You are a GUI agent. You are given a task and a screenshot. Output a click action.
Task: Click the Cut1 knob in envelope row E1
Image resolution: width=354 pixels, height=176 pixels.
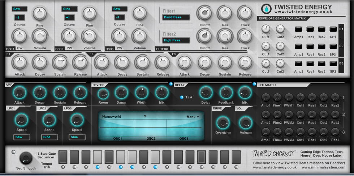point(266,29)
